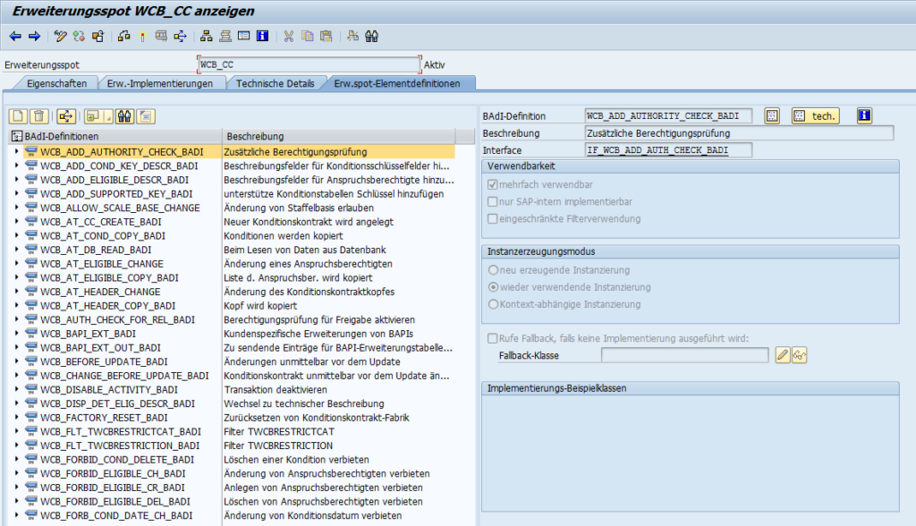Click the glasses display icon next to Fallback-Klasse
The height and width of the screenshot is (526, 916).
800,355
